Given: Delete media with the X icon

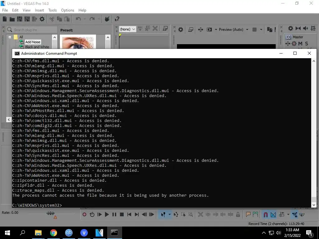Looking at the screenshot, I should [x=155, y=28].
